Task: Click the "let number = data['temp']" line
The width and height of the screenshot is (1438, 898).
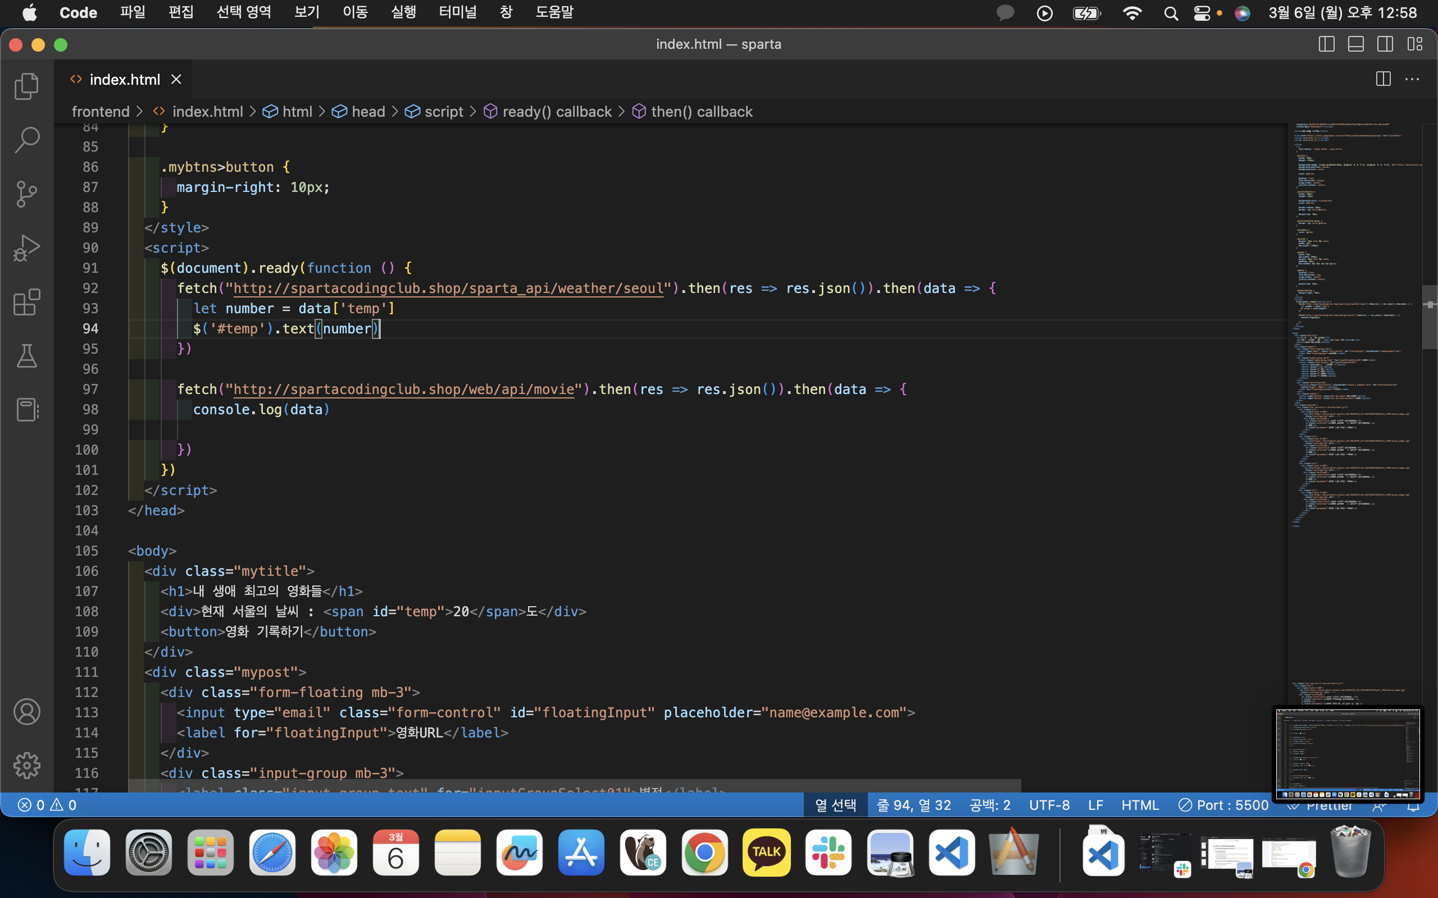Action: (x=294, y=308)
